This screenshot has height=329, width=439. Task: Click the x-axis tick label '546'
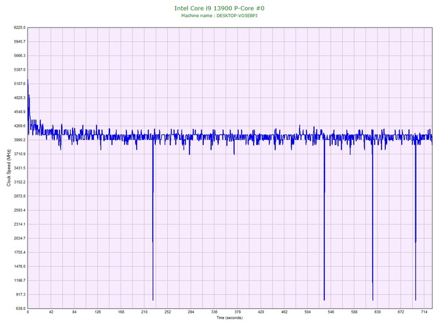[331, 312]
